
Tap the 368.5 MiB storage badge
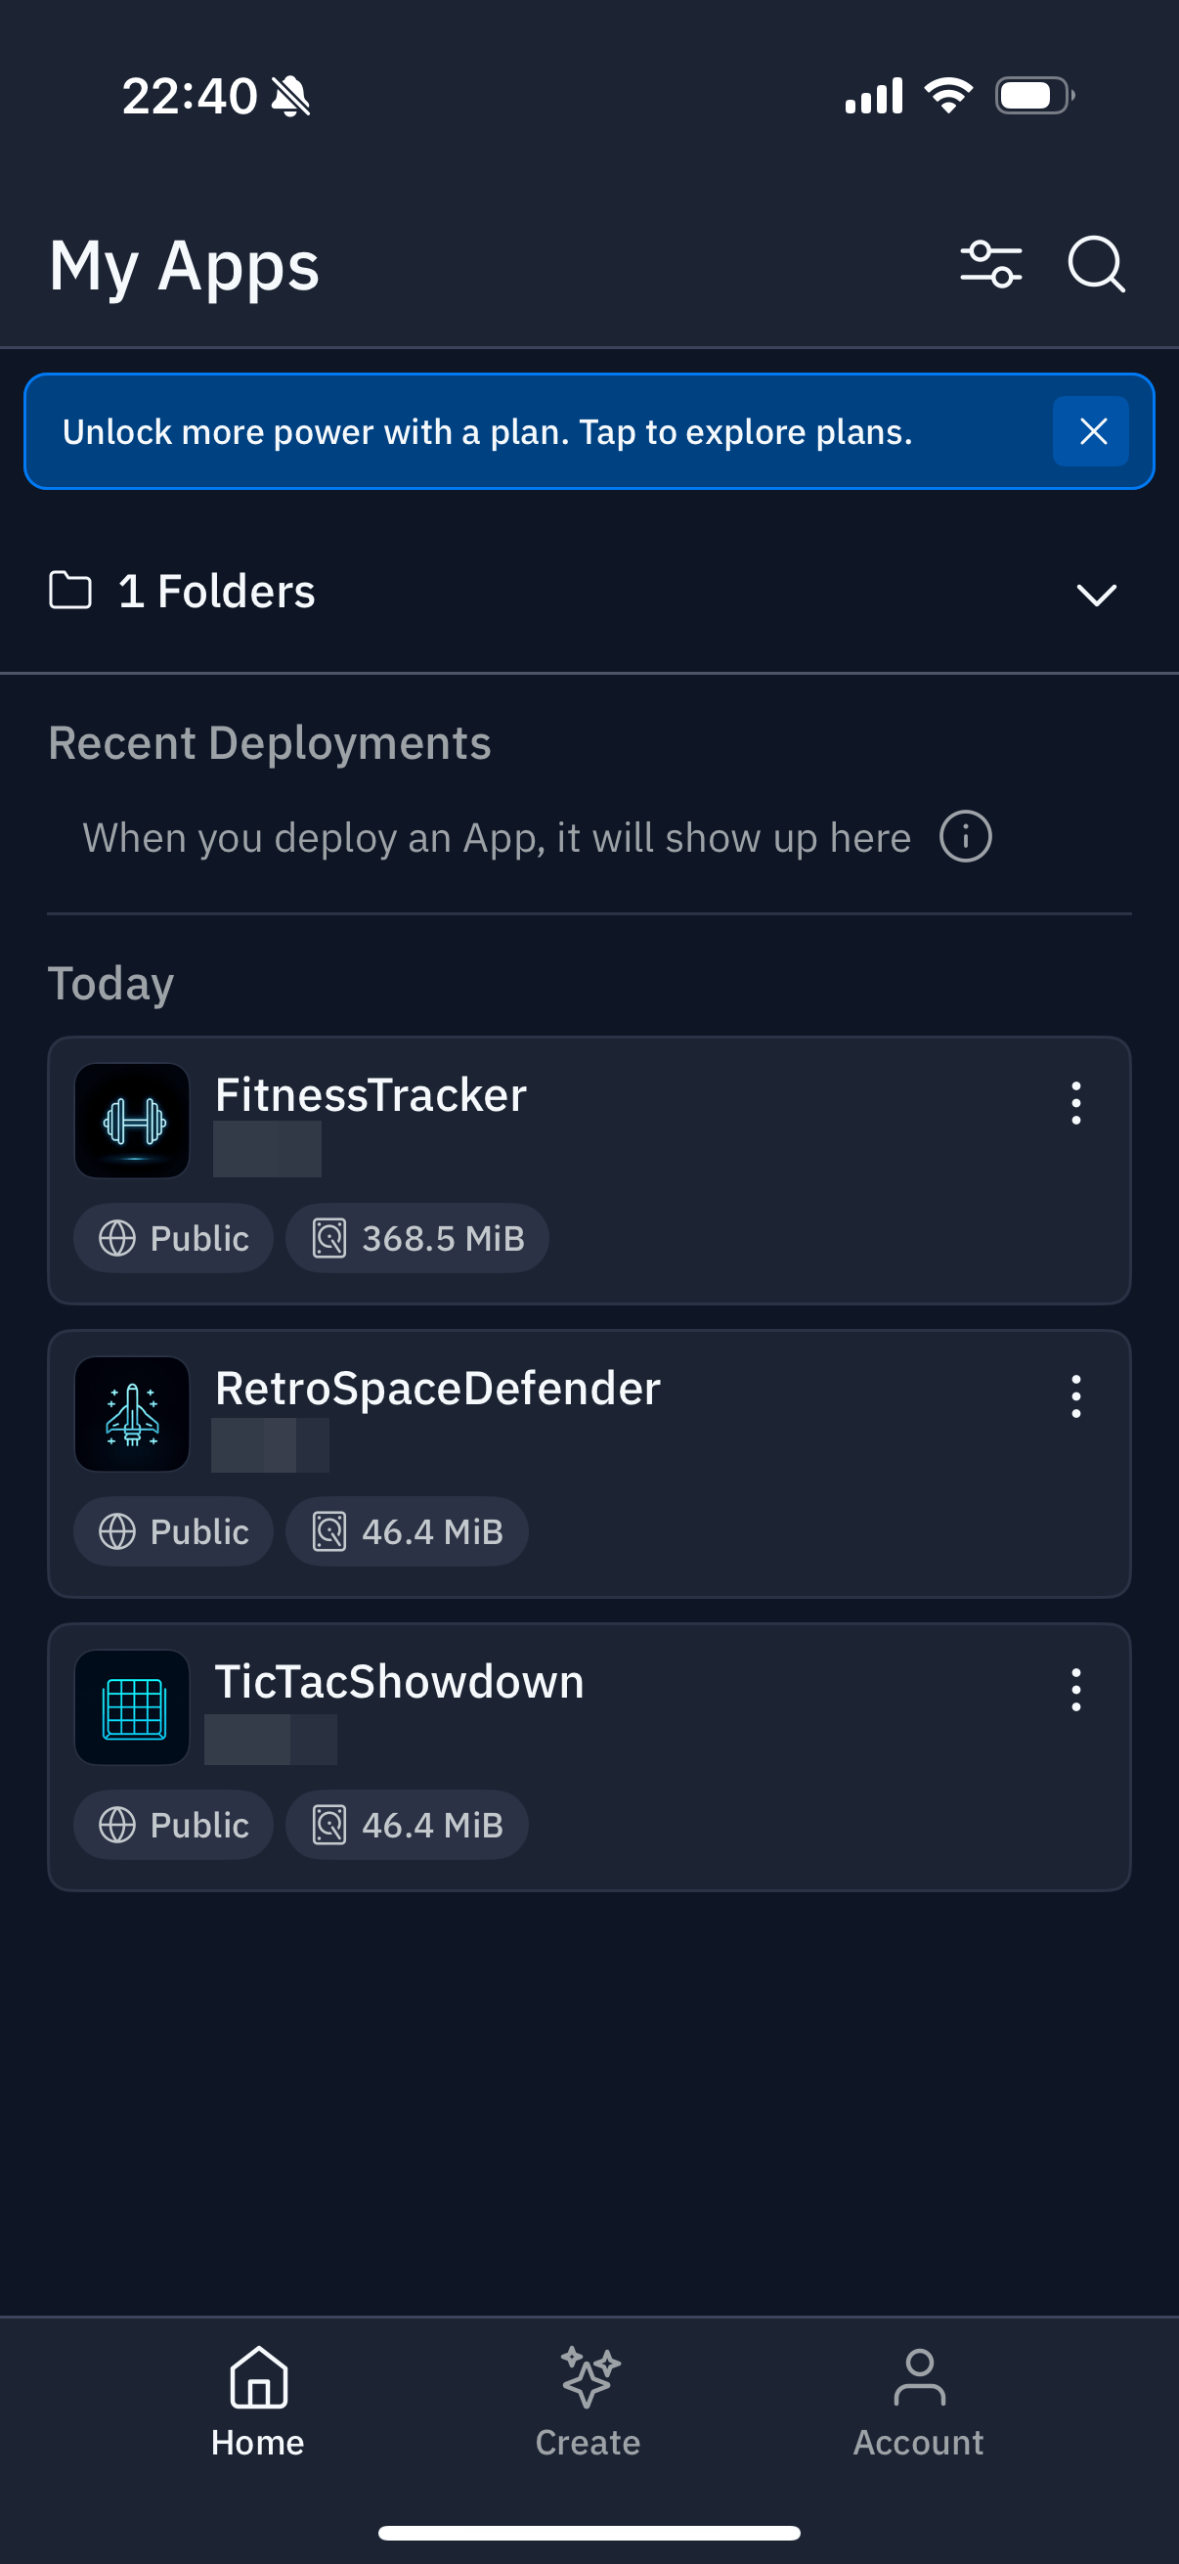tap(417, 1238)
